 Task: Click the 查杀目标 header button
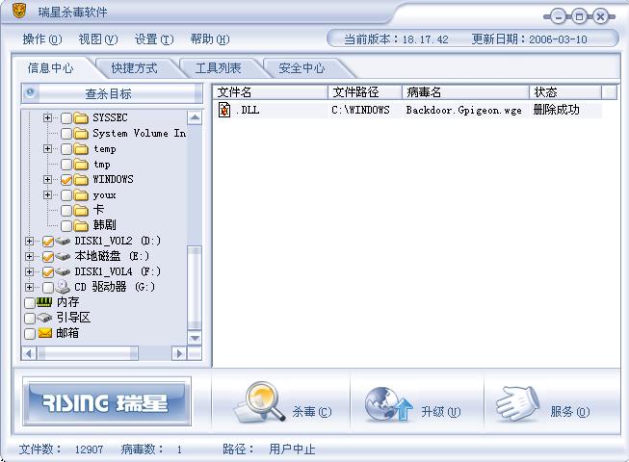112,93
